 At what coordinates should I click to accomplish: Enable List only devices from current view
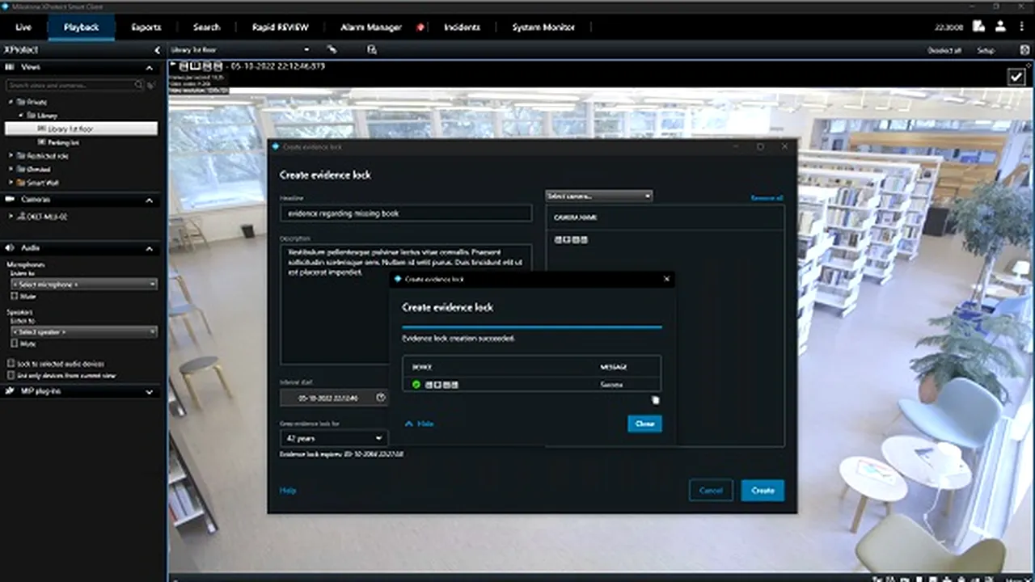coord(11,376)
